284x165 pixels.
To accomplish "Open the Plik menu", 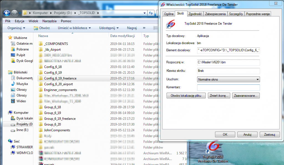I will [8, 21].
